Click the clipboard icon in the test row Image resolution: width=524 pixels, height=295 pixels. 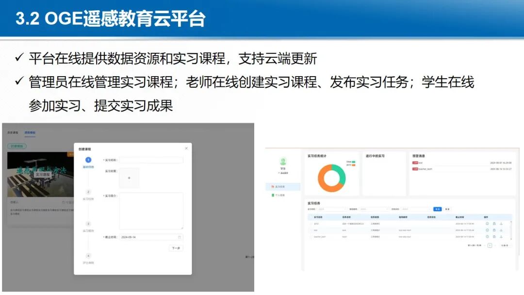[494, 230]
